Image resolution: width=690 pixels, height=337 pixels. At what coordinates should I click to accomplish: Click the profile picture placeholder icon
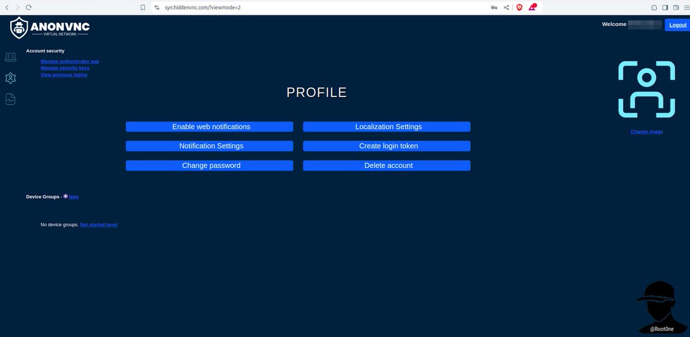click(646, 89)
